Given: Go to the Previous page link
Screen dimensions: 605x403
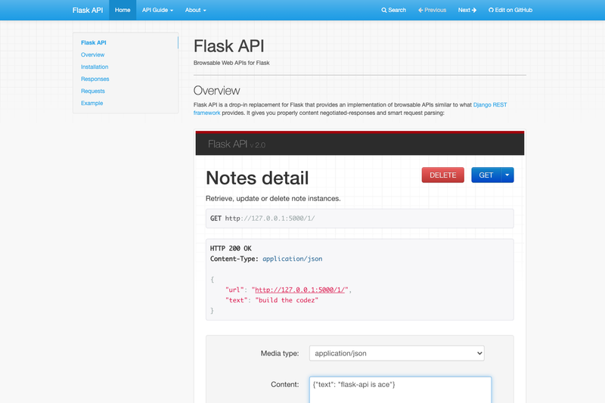Looking at the screenshot, I should (432, 10).
